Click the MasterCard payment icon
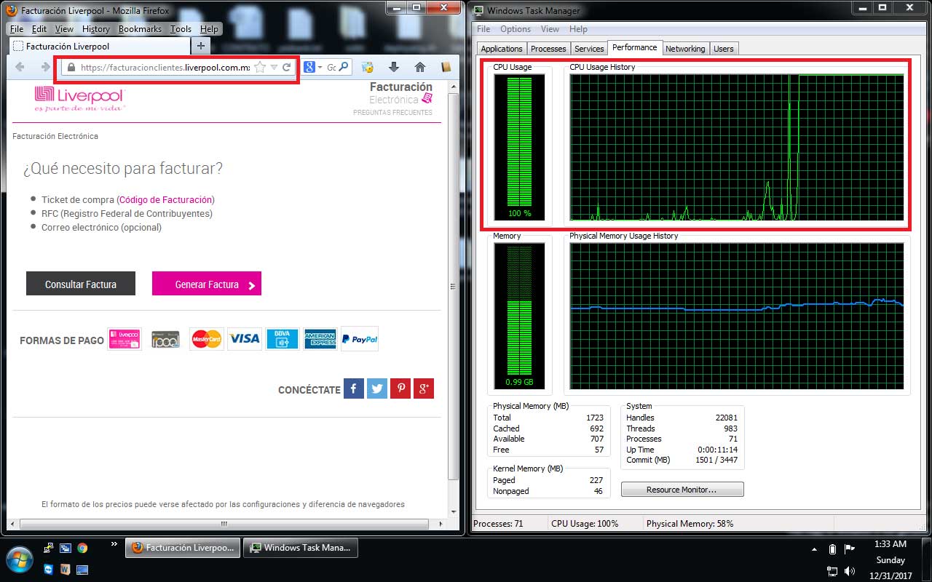Image resolution: width=932 pixels, height=582 pixels. tap(206, 339)
